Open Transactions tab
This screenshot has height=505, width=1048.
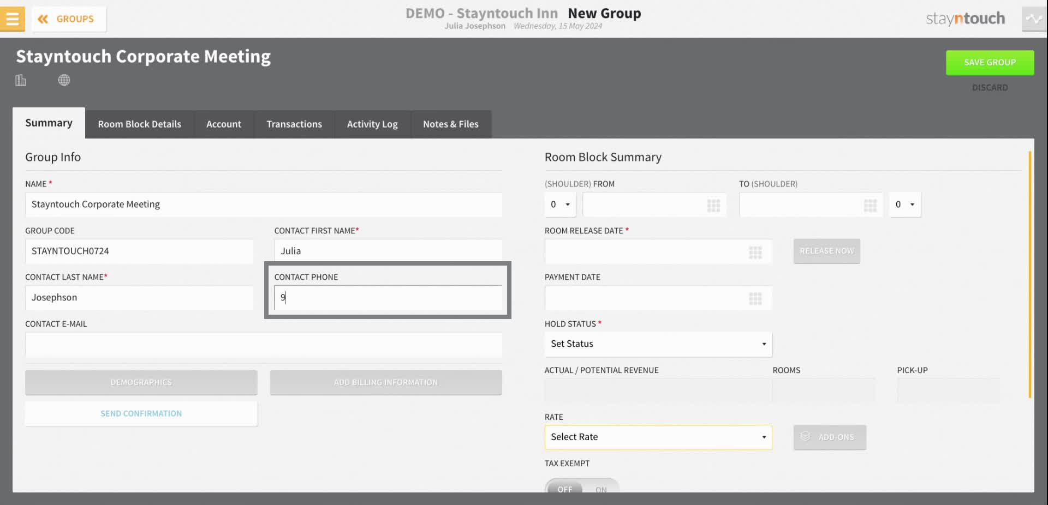294,124
